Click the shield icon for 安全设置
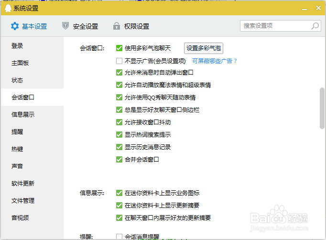The image size is (326, 240). coord(65,26)
